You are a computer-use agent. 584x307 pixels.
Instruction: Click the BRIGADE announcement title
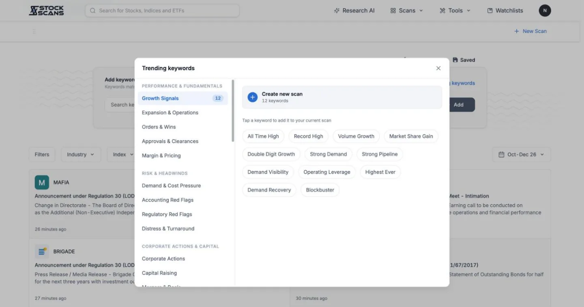coord(84,265)
